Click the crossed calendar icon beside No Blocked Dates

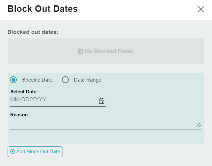(x=81, y=51)
